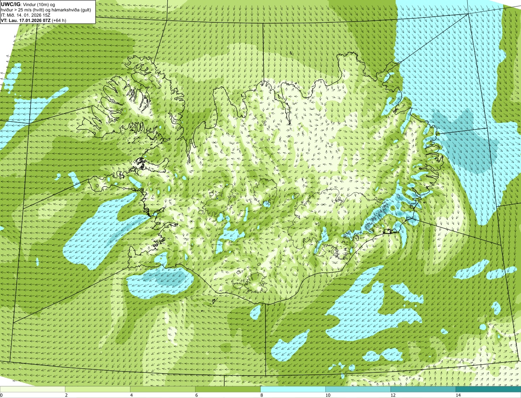Click the '10' tick label on the scale
The height and width of the screenshot is (398, 521).
point(328,395)
